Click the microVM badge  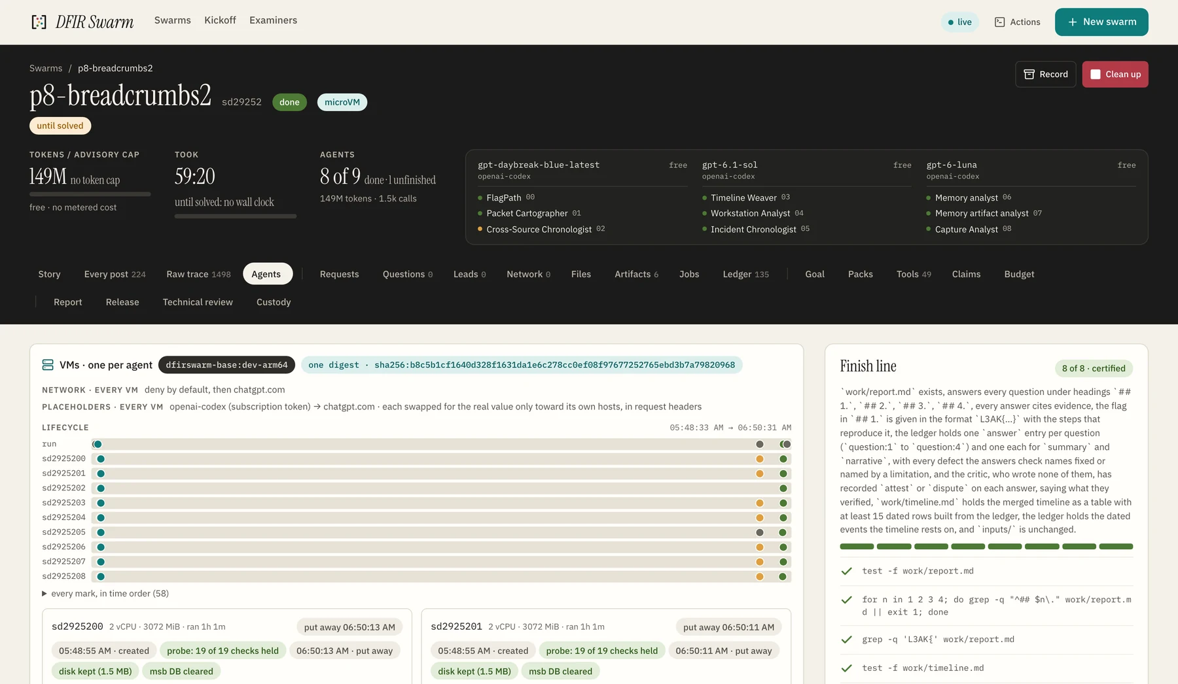pos(342,102)
